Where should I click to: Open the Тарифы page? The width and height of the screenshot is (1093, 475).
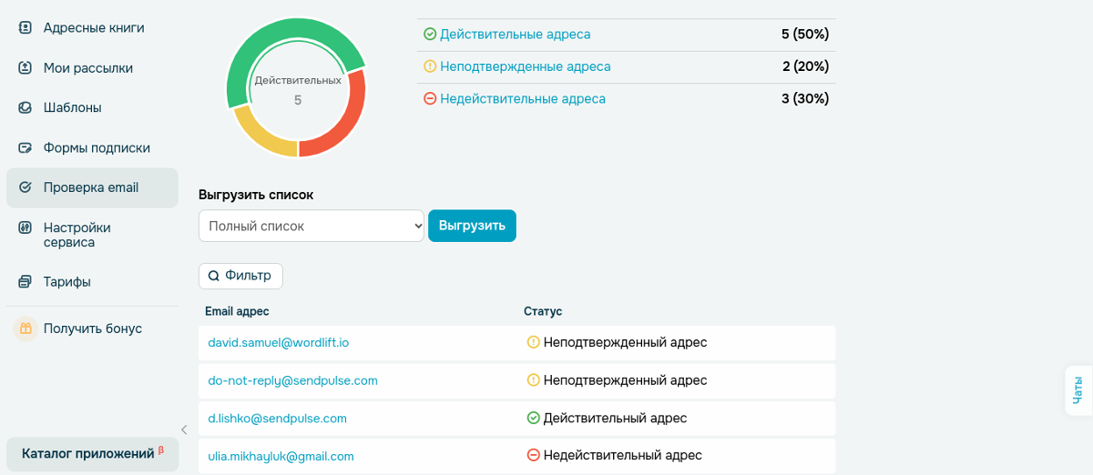pos(92,282)
